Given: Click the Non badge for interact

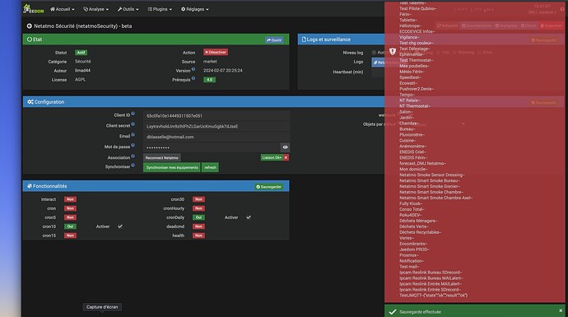Looking at the screenshot, I should pos(70,199).
